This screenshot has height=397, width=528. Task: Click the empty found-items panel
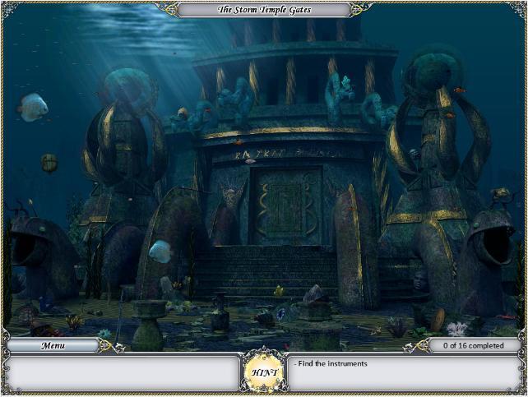click(123, 374)
